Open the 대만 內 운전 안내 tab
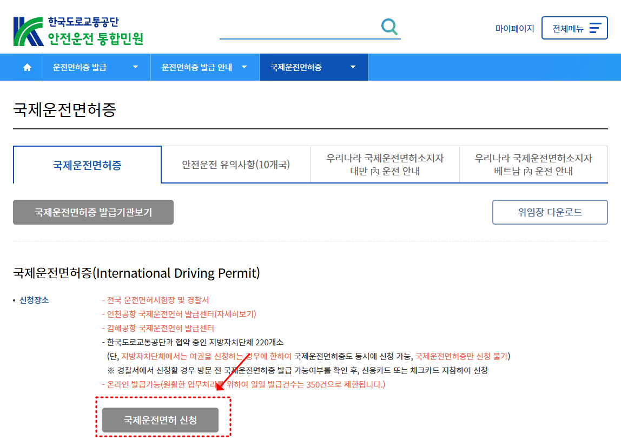This screenshot has width=621, height=439. (x=385, y=165)
